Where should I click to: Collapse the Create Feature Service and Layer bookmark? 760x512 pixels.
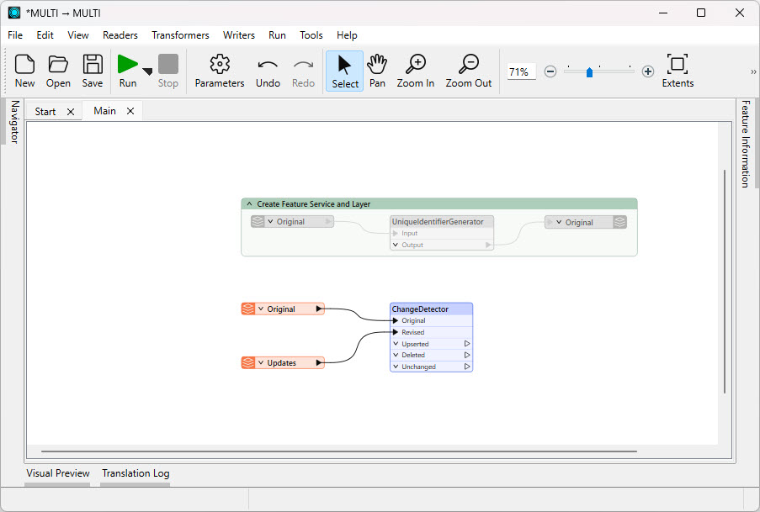click(249, 204)
